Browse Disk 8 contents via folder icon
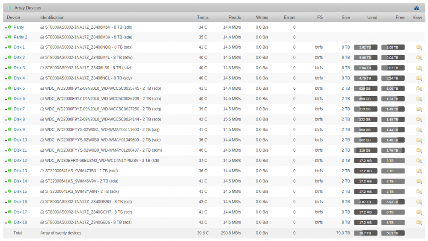The image size is (428, 241). pos(419,119)
